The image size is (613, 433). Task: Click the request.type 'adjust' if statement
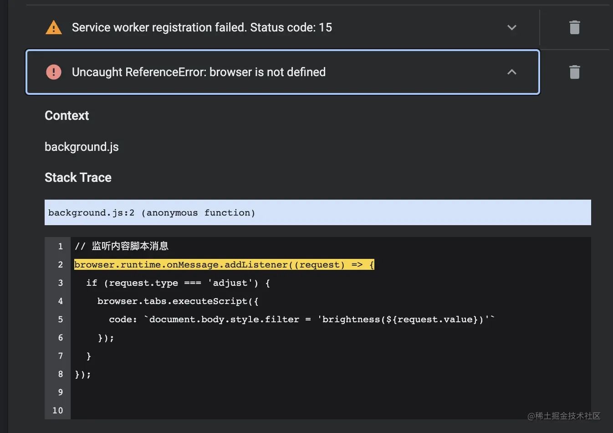(x=178, y=283)
